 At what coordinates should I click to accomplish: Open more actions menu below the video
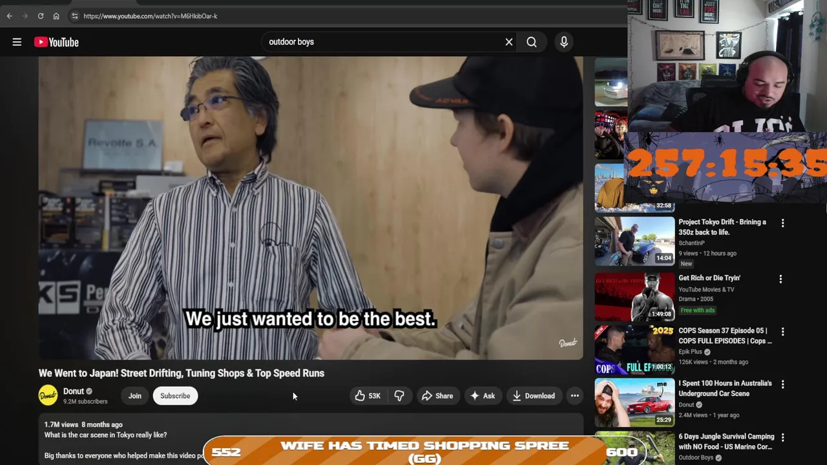click(x=574, y=396)
